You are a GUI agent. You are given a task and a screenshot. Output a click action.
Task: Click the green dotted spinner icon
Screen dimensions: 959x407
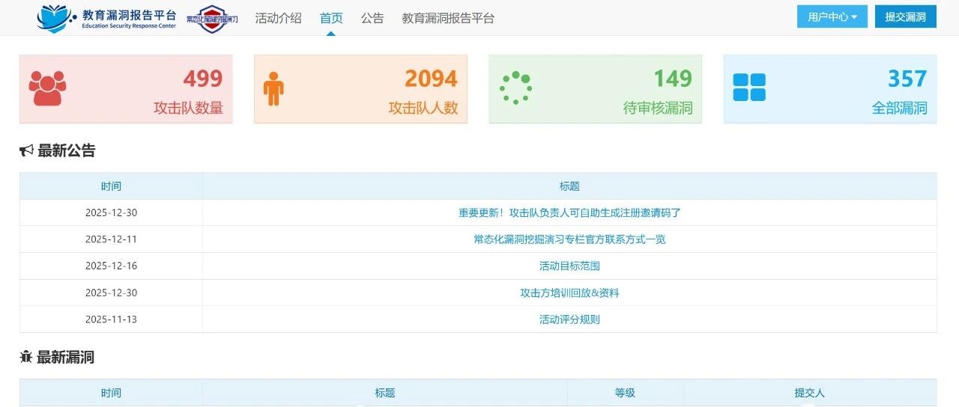[515, 88]
